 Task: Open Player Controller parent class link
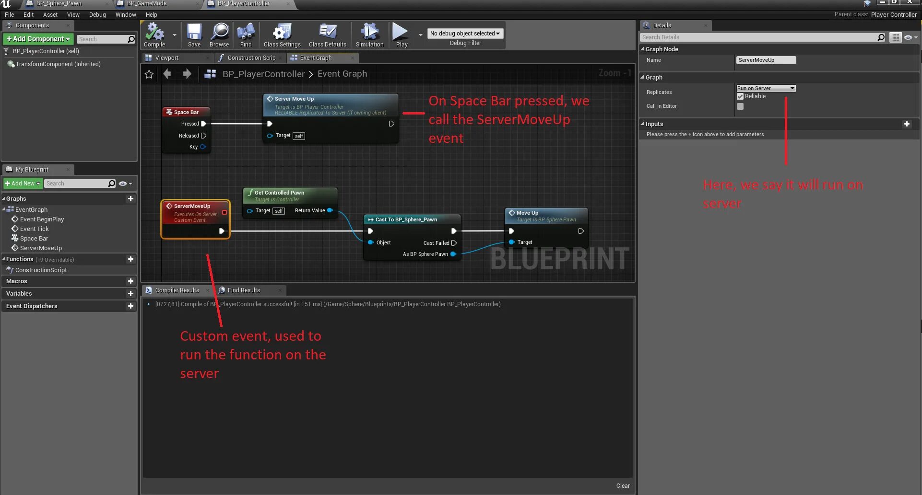pos(894,15)
